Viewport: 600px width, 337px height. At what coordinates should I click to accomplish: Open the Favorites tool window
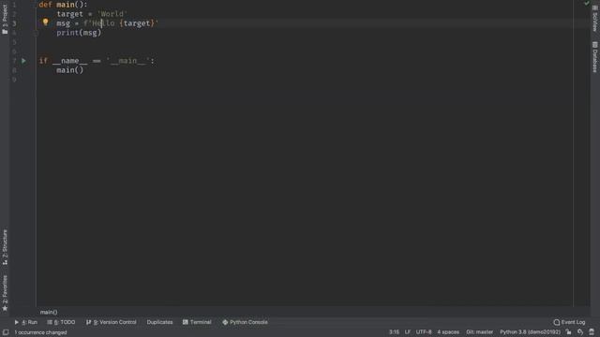[x=5, y=293]
